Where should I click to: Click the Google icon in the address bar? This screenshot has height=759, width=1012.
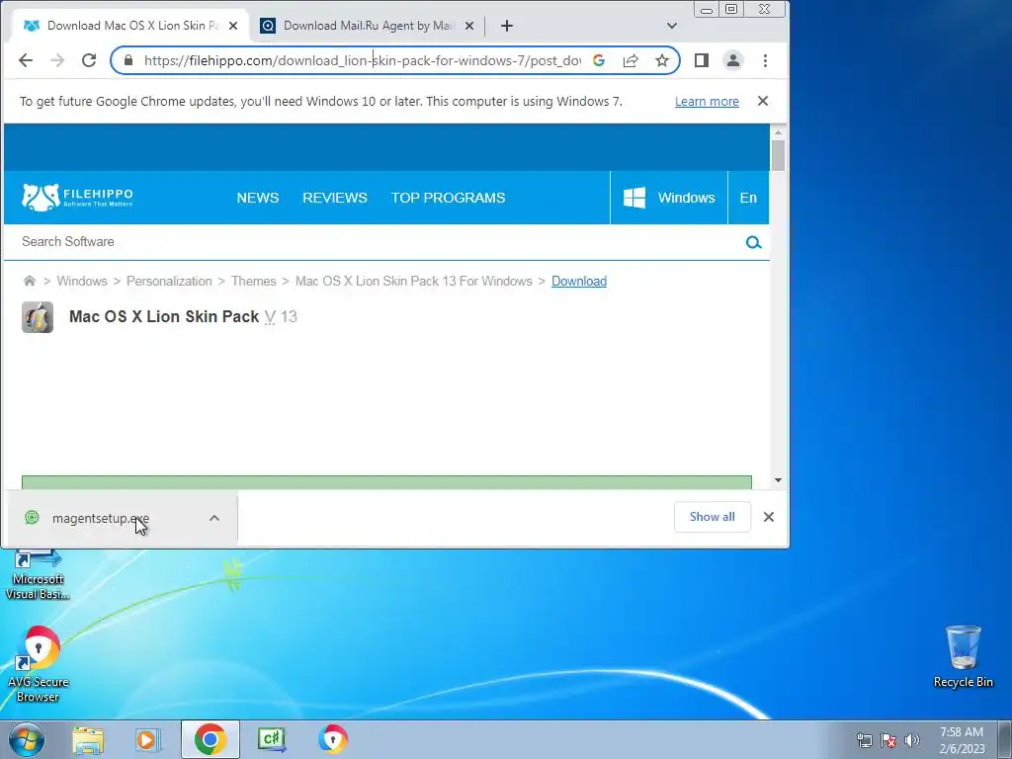pos(599,60)
